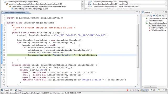This screenshot has width=168, height=94.
Task: Click Outline horizontal scrollbar thumb
Action: pyautogui.click(x=150, y=86)
